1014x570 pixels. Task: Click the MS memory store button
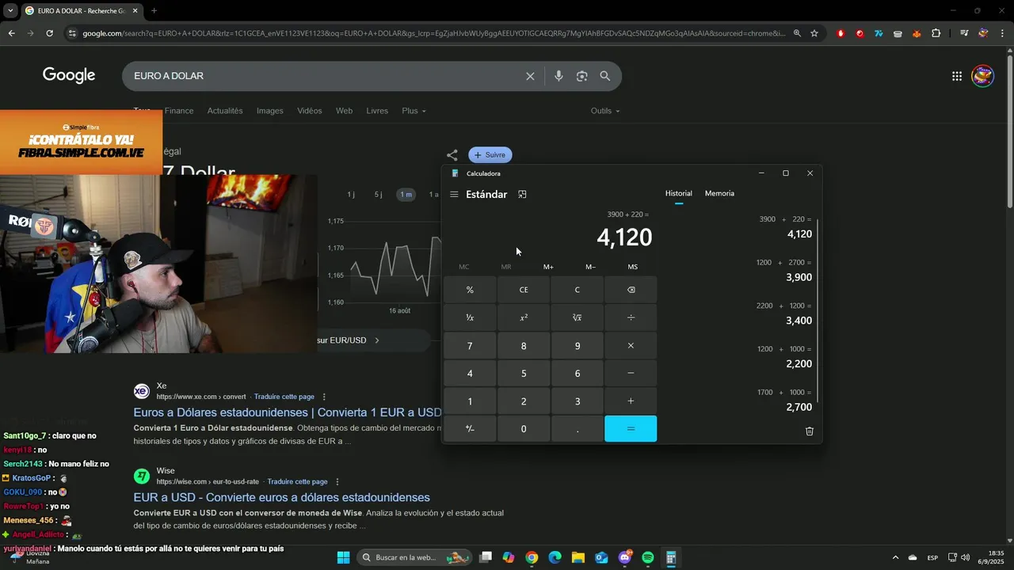coord(632,267)
